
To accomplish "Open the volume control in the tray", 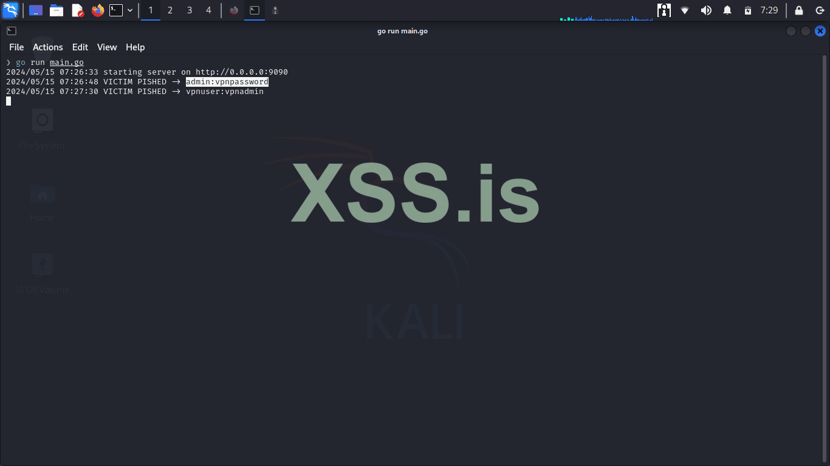I will (x=706, y=10).
